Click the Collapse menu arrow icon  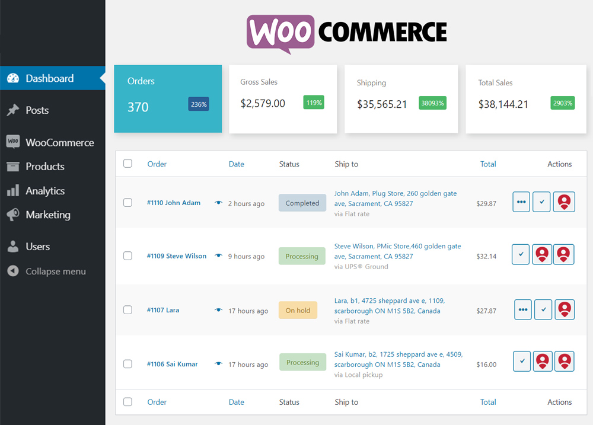[x=13, y=271]
